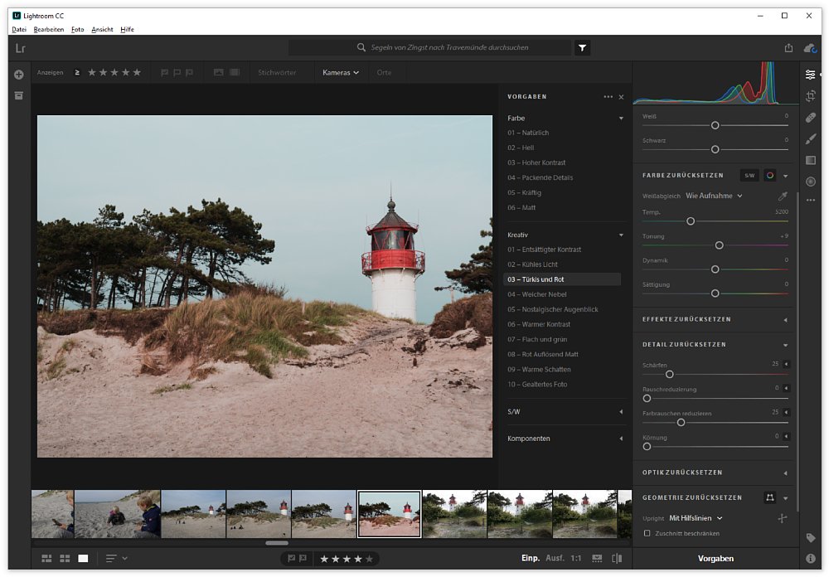The height and width of the screenshot is (577, 829).
Task: Open the Weißabgleich Wie Aufnahme dropdown
Action: pyautogui.click(x=714, y=196)
